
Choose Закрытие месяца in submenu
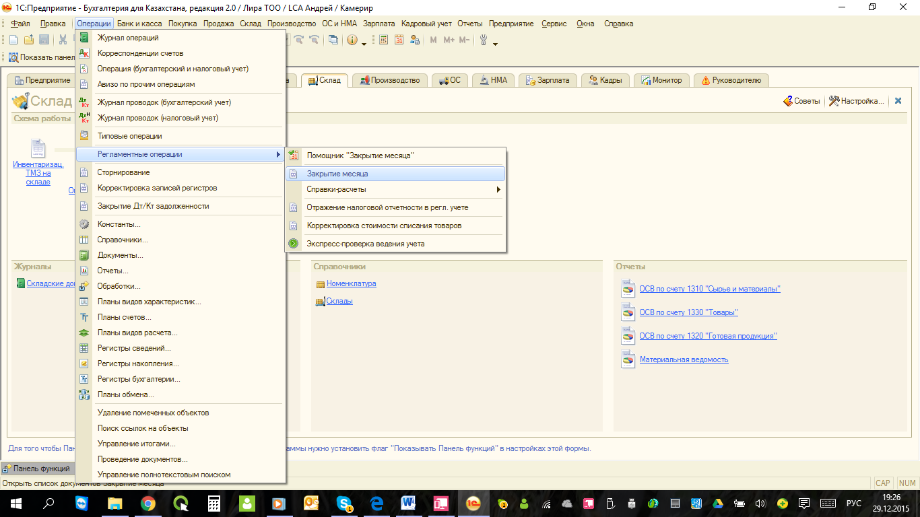[395, 174]
